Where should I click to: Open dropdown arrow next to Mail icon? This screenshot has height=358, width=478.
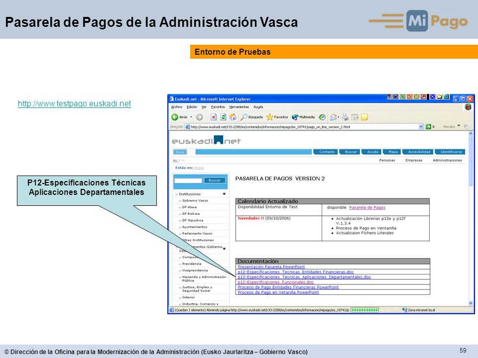tap(339, 117)
